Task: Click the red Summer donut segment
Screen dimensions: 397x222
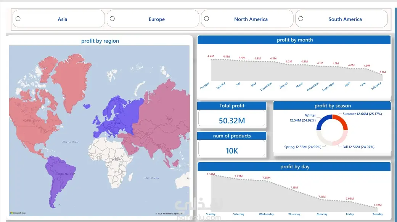Action: (x=342, y=121)
